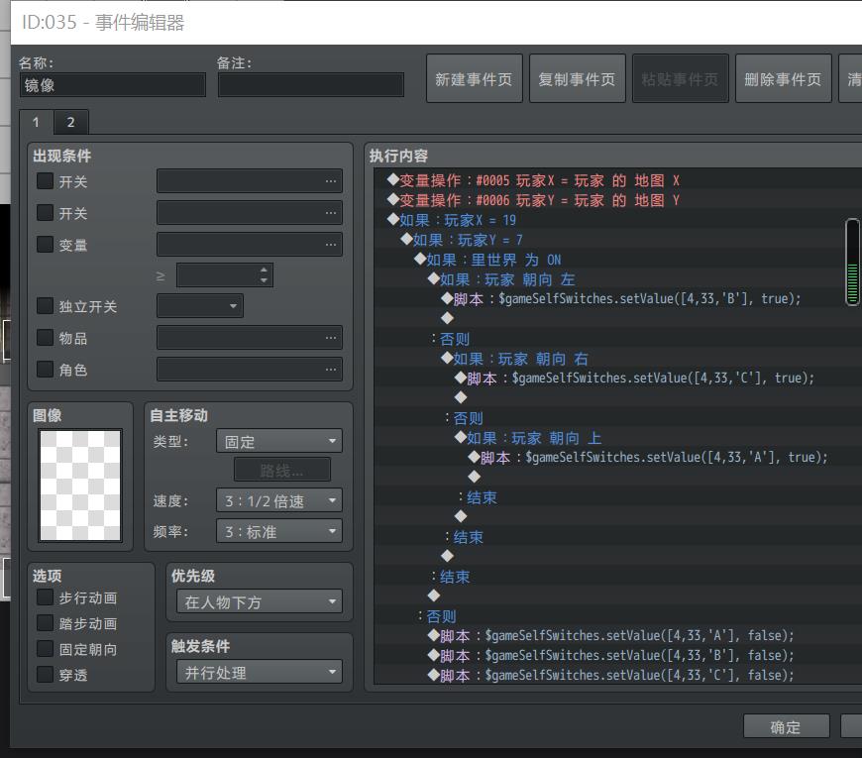
Task: Check the 变量 condition checkbox
Action: pyautogui.click(x=45, y=245)
